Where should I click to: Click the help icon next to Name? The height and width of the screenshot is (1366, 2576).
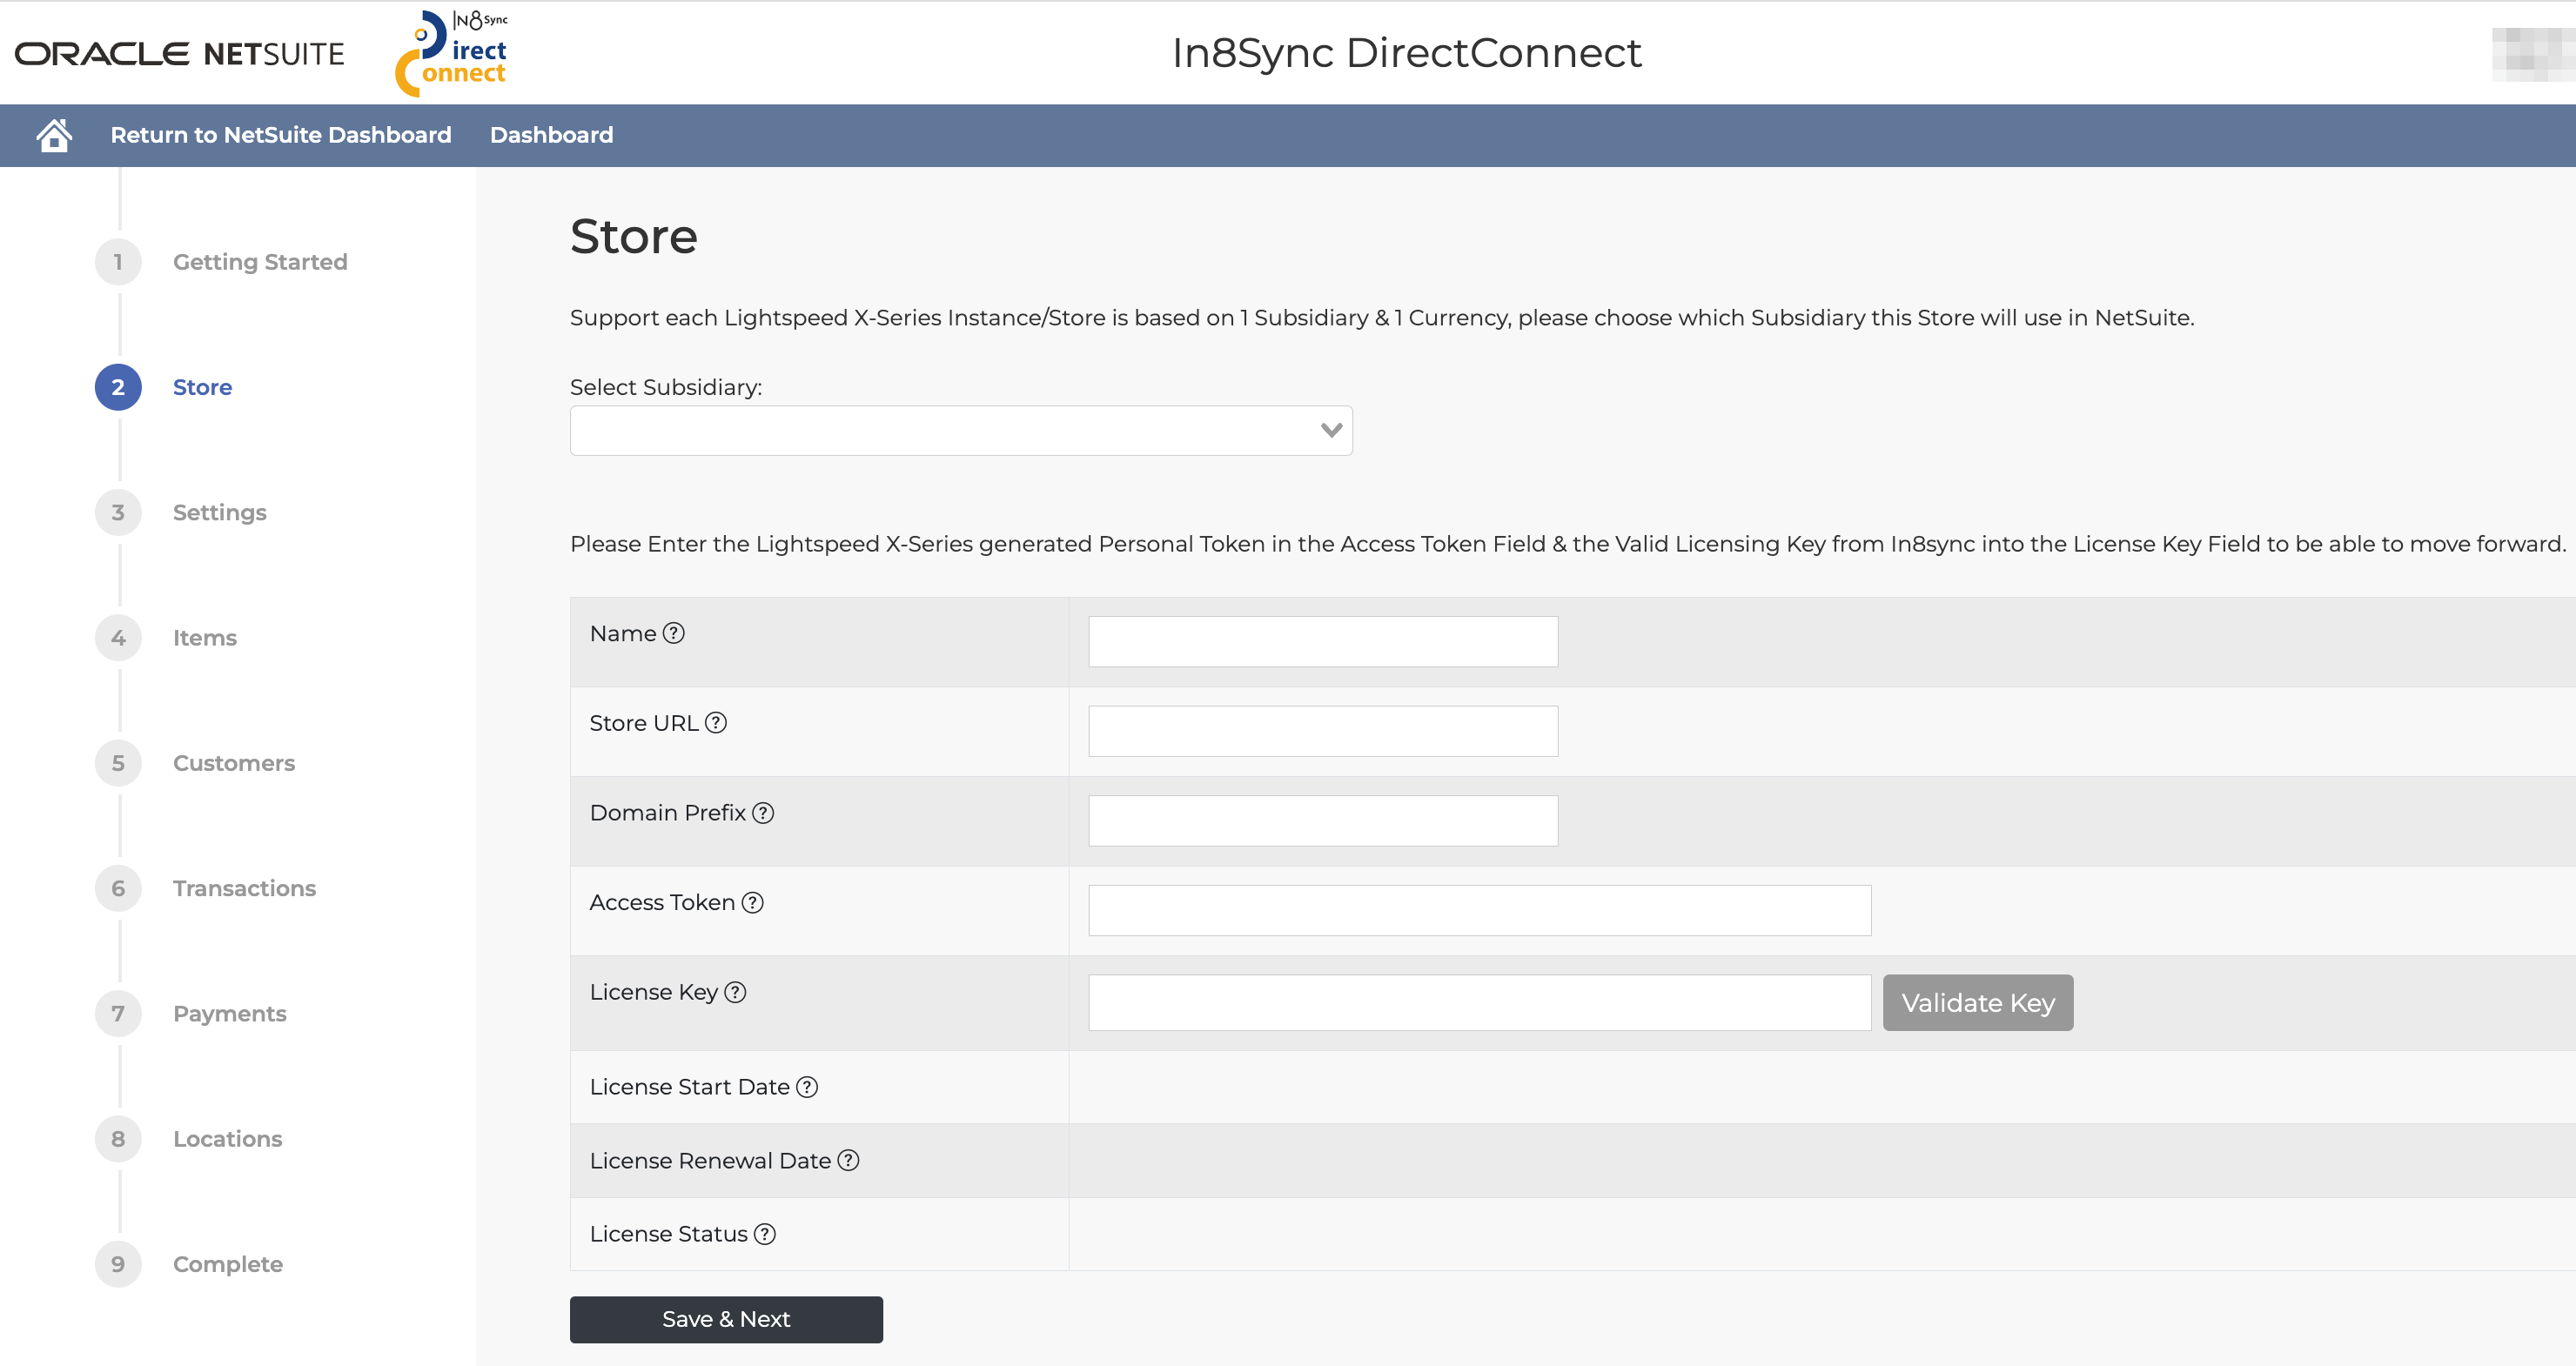pos(674,633)
